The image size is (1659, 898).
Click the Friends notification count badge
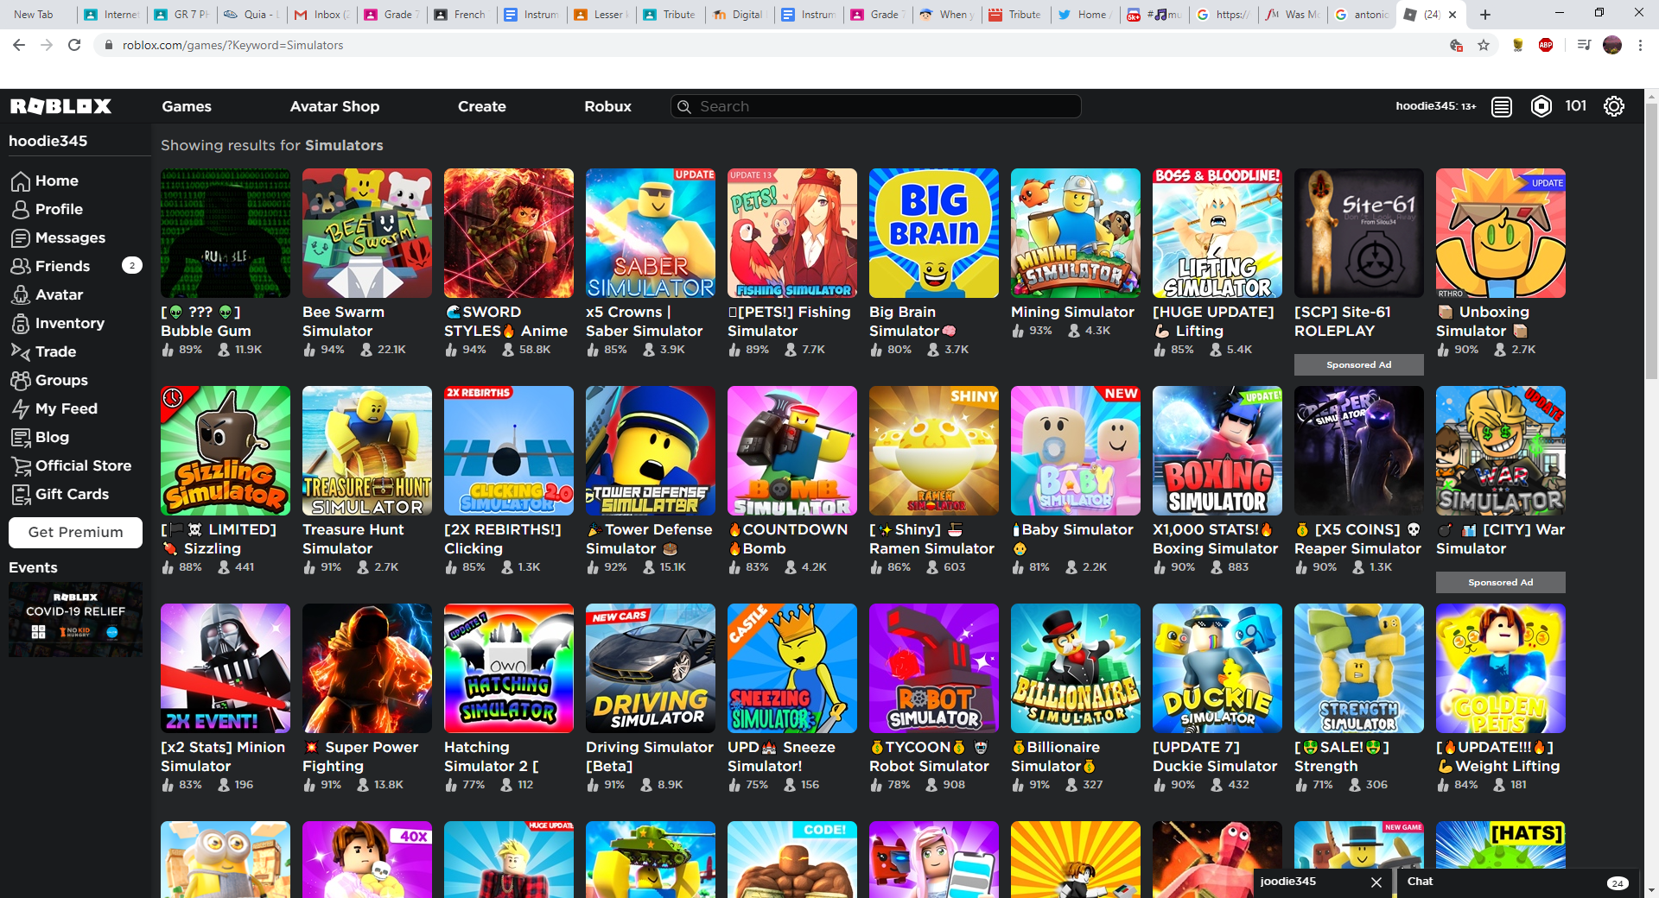(x=132, y=266)
